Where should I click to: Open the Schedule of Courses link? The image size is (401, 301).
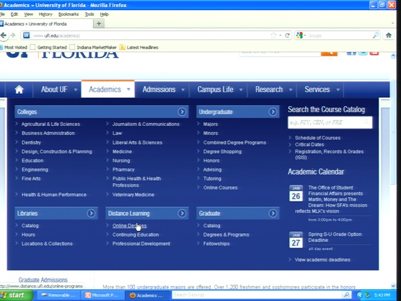(318, 138)
